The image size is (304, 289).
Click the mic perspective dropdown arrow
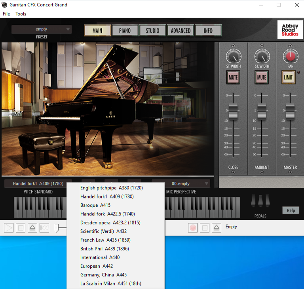click(x=207, y=183)
